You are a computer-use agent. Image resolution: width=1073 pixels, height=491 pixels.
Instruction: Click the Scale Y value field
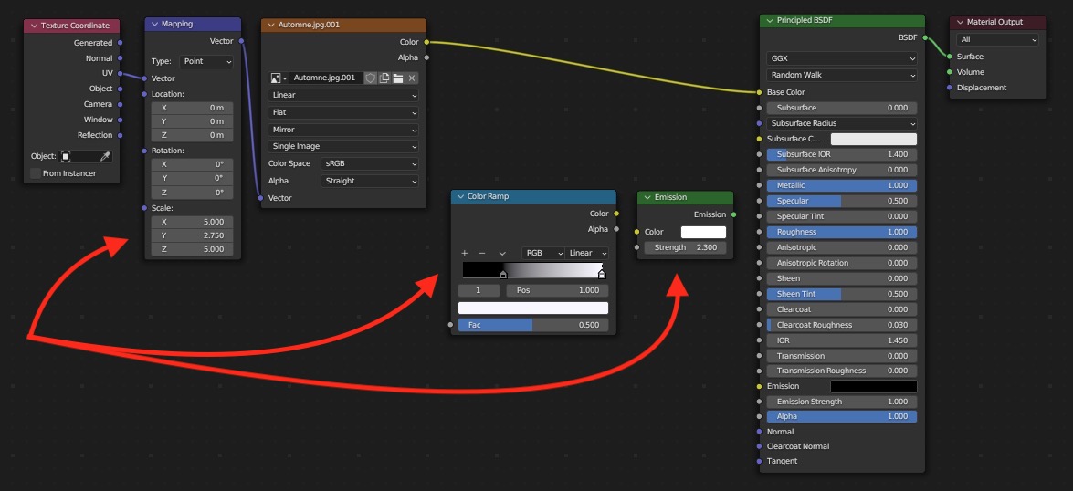193,235
